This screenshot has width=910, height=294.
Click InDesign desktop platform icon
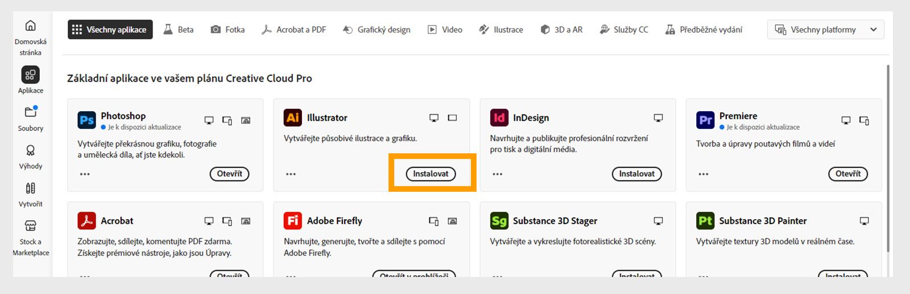[658, 117]
